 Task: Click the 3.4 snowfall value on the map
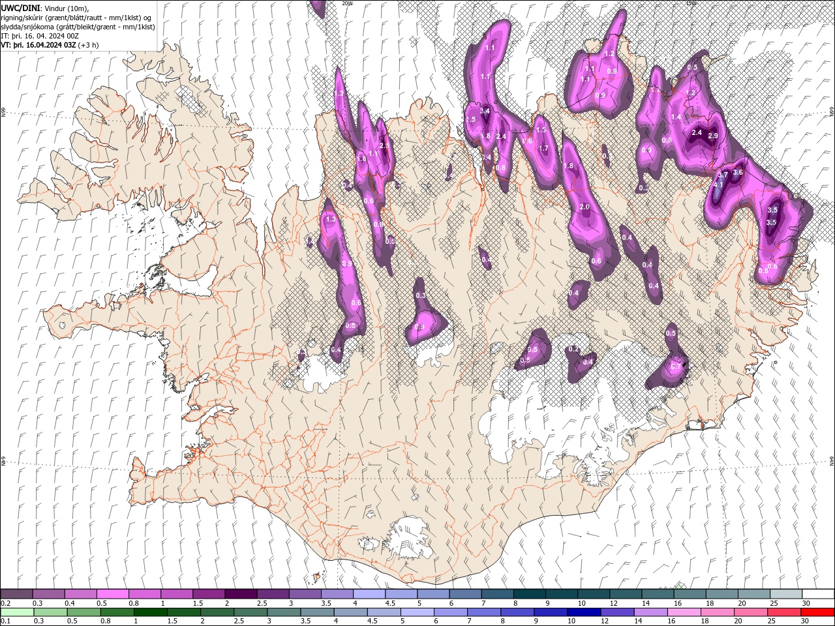coord(485,112)
